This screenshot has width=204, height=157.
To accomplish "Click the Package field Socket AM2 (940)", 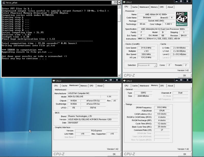I will 156,21.
